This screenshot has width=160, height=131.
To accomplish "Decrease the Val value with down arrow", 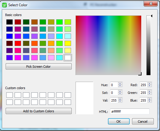I will [x=120, y=101].
